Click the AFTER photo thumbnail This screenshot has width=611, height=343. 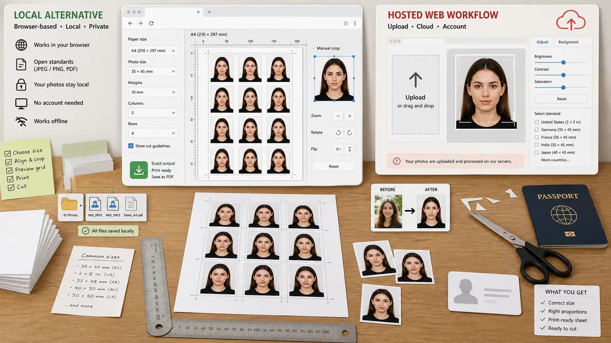click(x=431, y=211)
